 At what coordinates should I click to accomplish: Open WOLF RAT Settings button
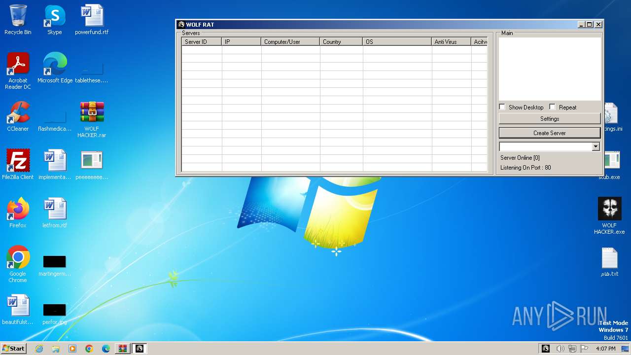click(550, 119)
